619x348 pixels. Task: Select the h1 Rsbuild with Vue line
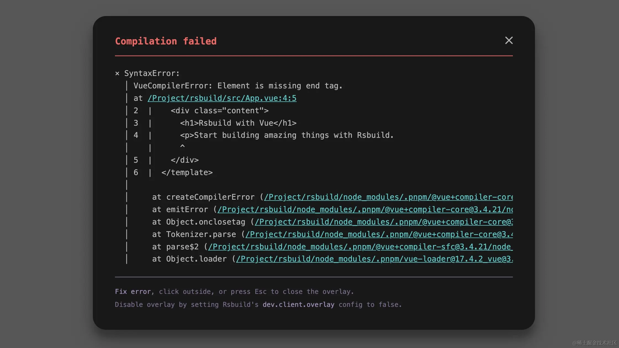pos(238,123)
